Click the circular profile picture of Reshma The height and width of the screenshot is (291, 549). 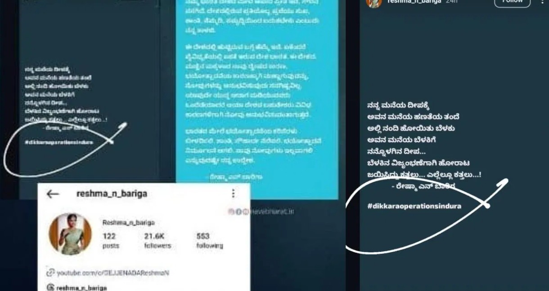(70, 234)
